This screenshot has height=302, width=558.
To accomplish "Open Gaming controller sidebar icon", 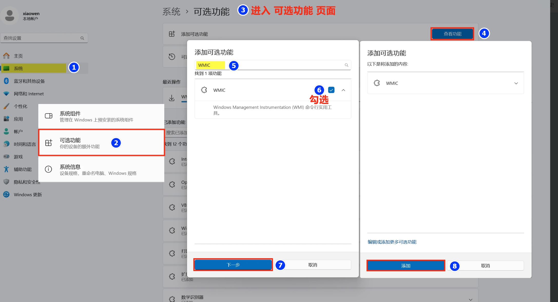I will point(6,157).
